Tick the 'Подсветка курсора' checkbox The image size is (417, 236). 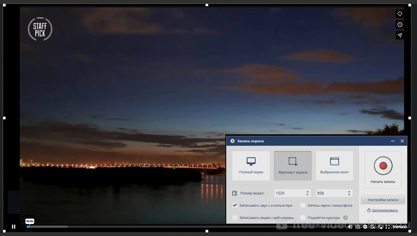tap(303, 217)
